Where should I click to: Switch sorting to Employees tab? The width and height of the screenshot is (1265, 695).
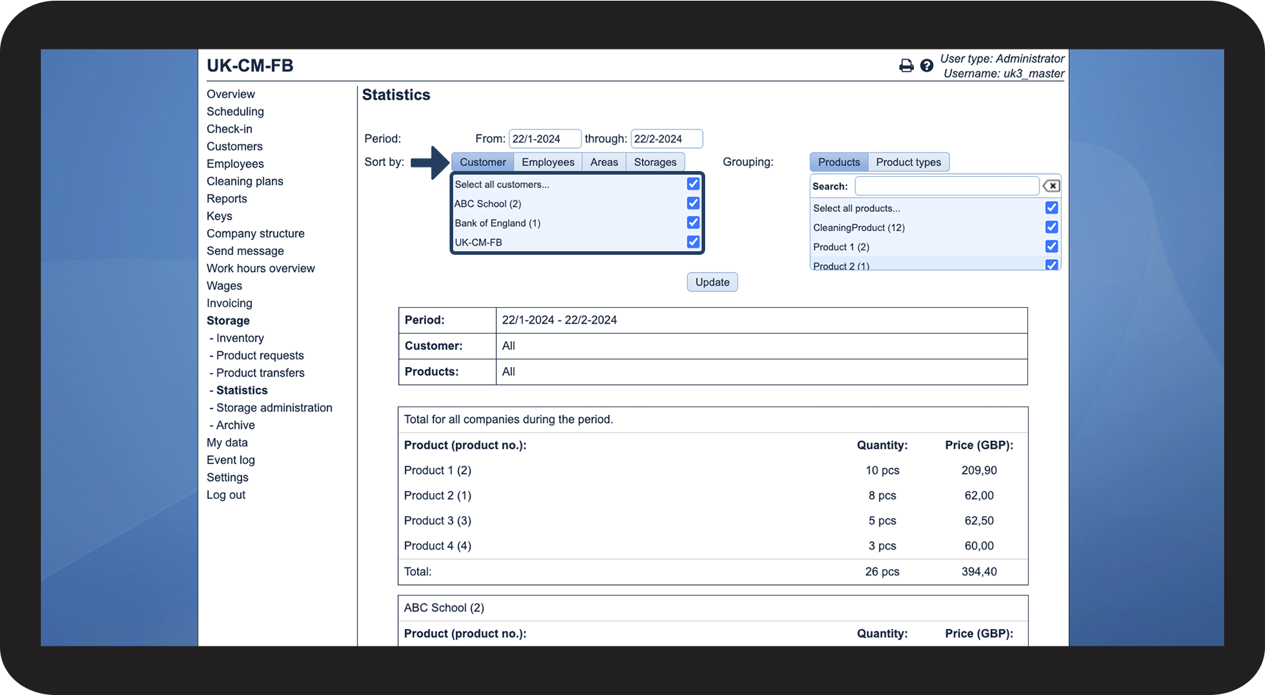point(548,162)
